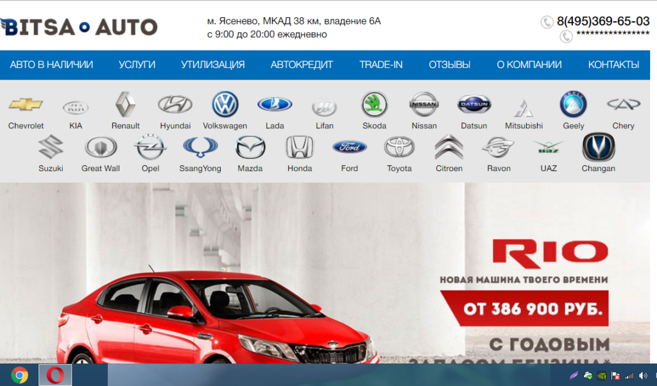
Task: Open the network signal tray icon
Action: point(629,376)
